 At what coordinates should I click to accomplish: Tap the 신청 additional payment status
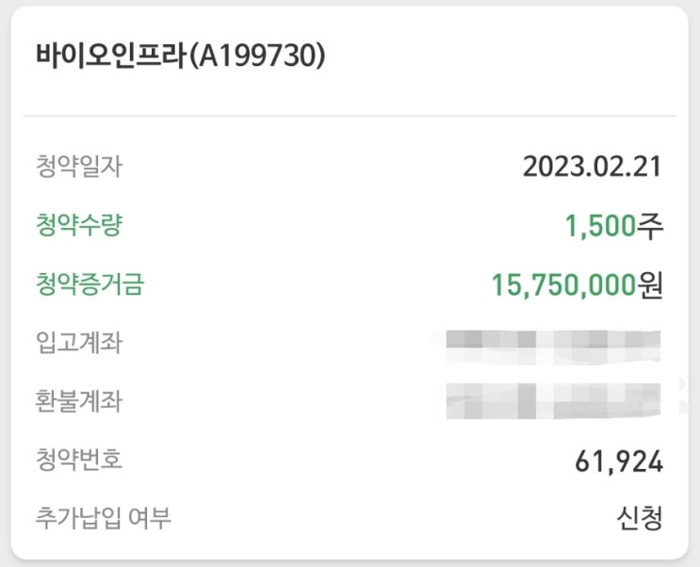(x=640, y=518)
